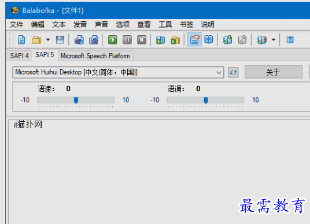Select the SAPI 5 tab

[x=45, y=55]
